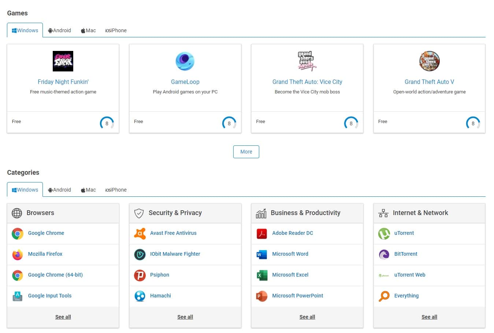Image resolution: width=494 pixels, height=333 pixels.
Task: Click the GameLoop app icon
Action: tap(185, 61)
